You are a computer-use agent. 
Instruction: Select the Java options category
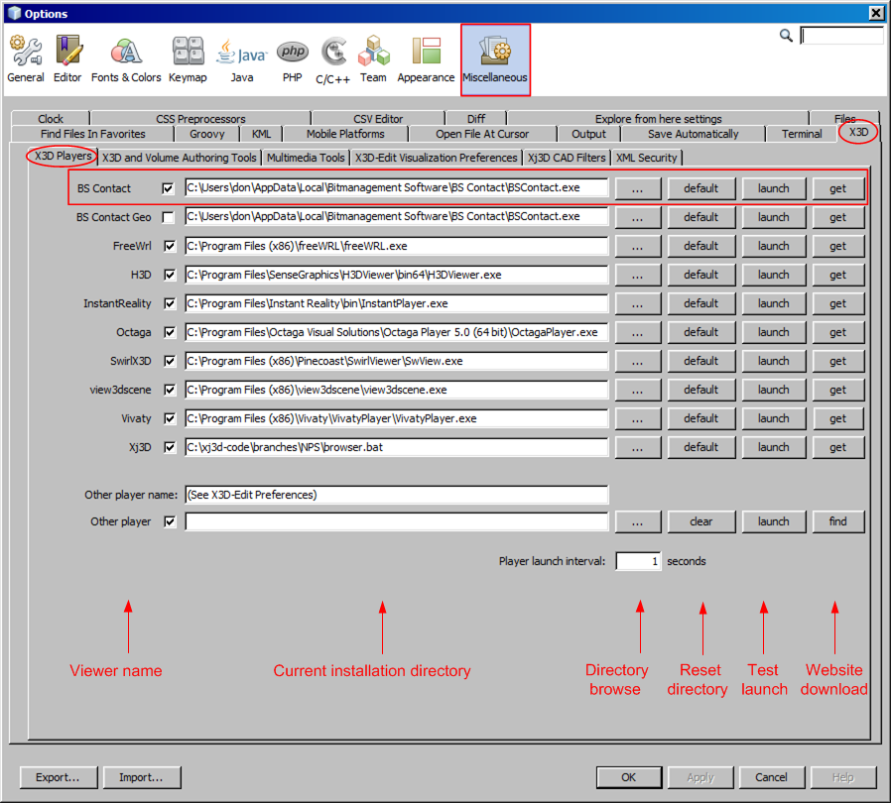pyautogui.click(x=242, y=59)
